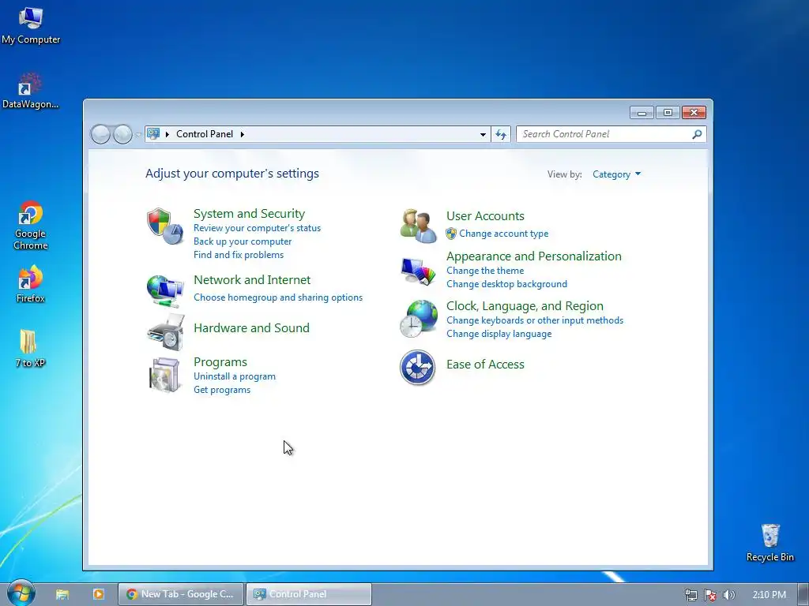Go forward with the Forward arrow button

[x=122, y=134]
